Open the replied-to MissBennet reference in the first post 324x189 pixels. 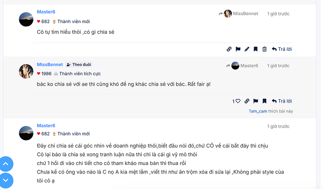[x=241, y=14]
